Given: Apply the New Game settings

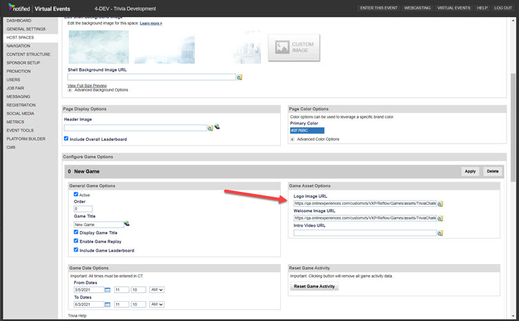Looking at the screenshot, I should [470, 172].
